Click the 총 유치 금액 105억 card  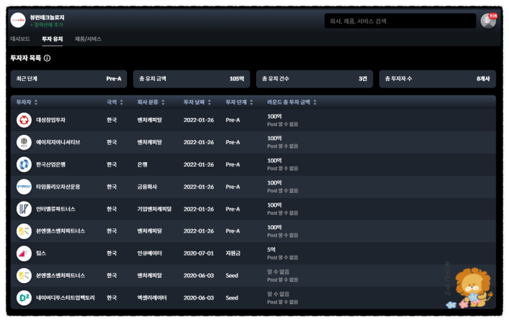[x=192, y=79]
